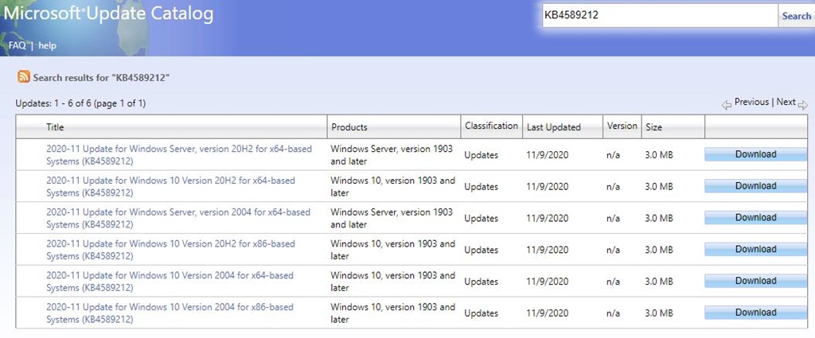The width and height of the screenshot is (815, 338).
Task: Download Windows Server 2004 x64 update
Action: point(755,217)
